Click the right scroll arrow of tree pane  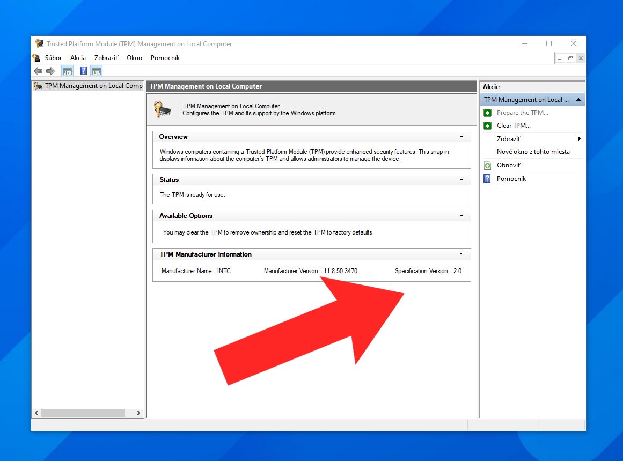tap(138, 413)
